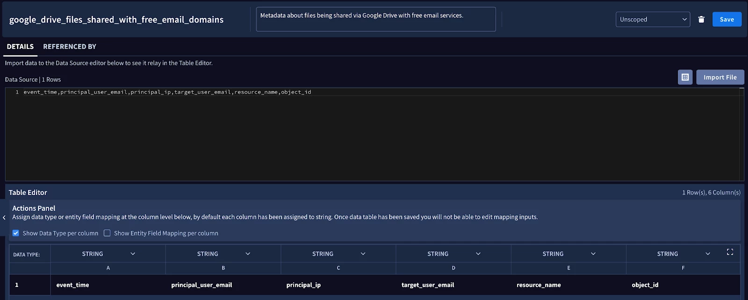Open column B STRING data type dropdown

pos(223,254)
